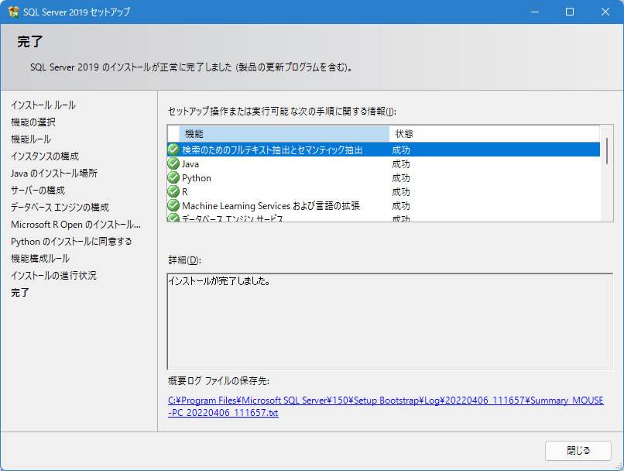
Task: Click the 機能 column header
Action: 283,134
